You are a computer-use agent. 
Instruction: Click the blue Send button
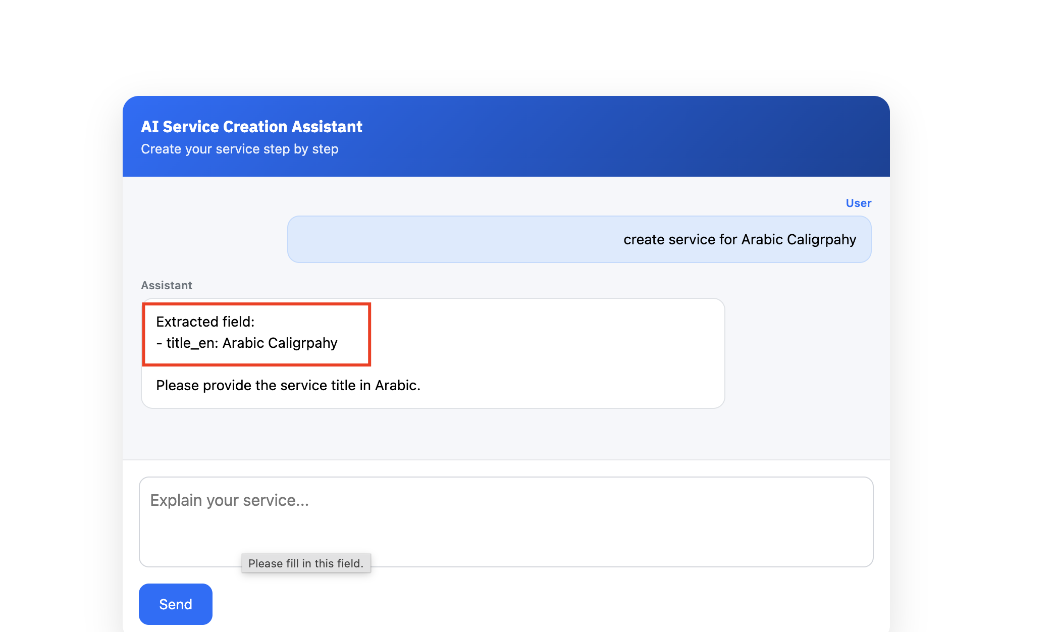point(175,604)
